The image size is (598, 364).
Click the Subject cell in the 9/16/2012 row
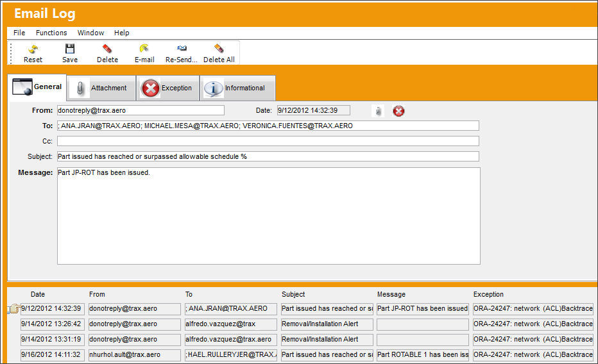[x=327, y=355]
